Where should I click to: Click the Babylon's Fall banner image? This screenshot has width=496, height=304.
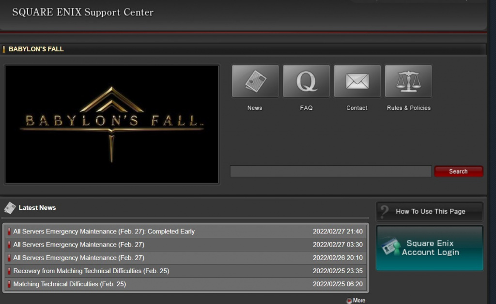click(111, 124)
